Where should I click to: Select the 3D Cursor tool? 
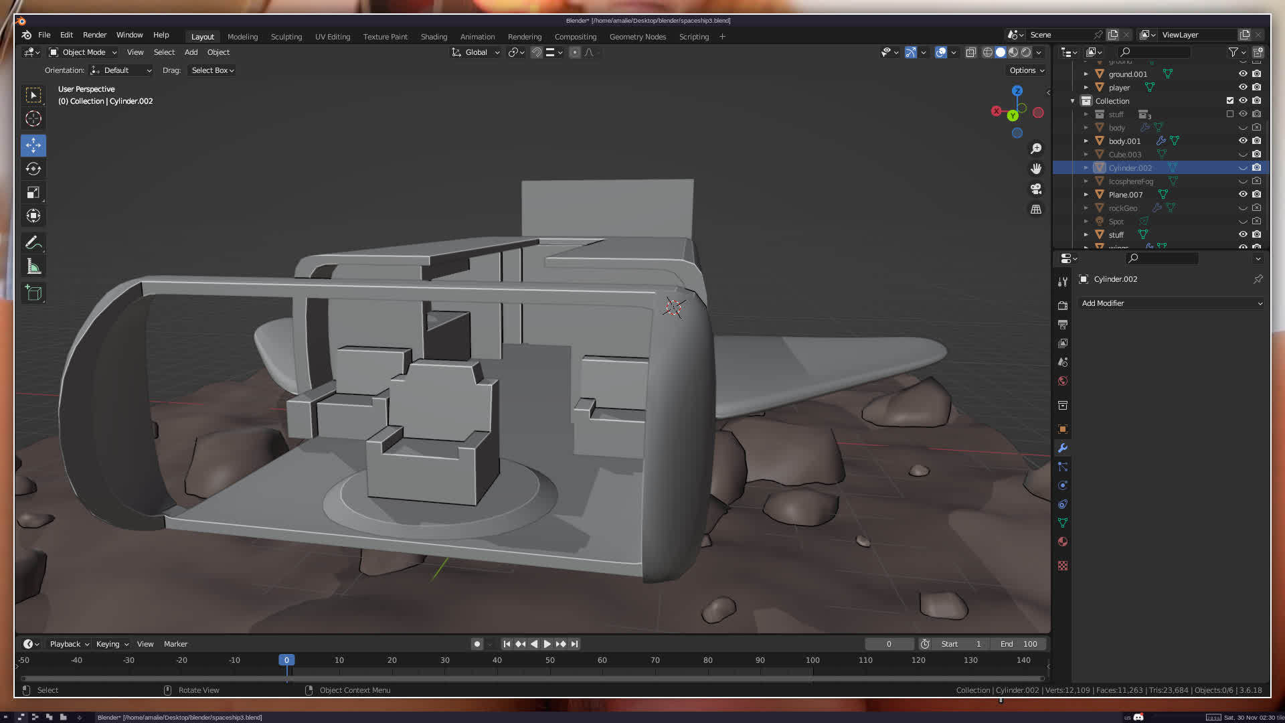(33, 119)
